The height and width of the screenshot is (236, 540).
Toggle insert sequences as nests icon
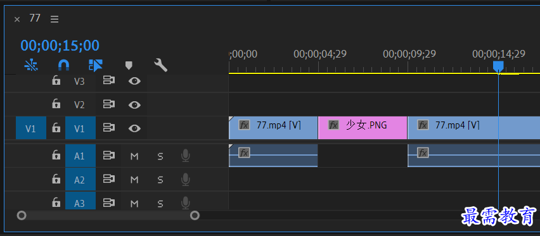[31, 65]
